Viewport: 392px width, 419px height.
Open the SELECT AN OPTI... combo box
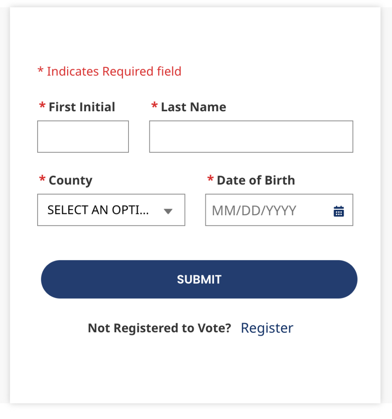111,210
